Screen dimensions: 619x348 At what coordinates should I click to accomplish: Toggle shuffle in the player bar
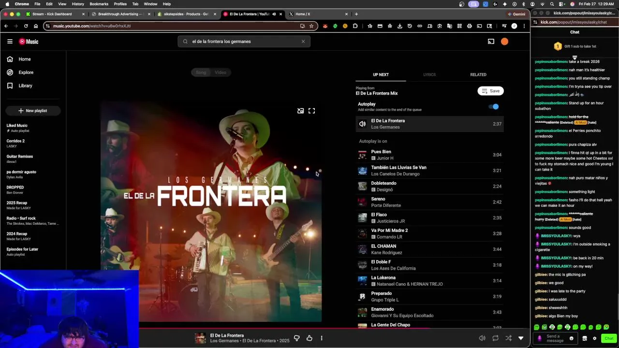pyautogui.click(x=508, y=338)
